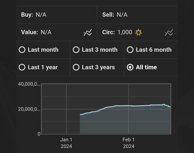Open the Circ history chart icon
The width and height of the screenshot is (194, 153).
(x=169, y=32)
